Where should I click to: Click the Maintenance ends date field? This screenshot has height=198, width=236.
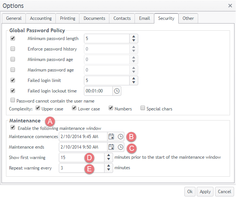point(83,147)
